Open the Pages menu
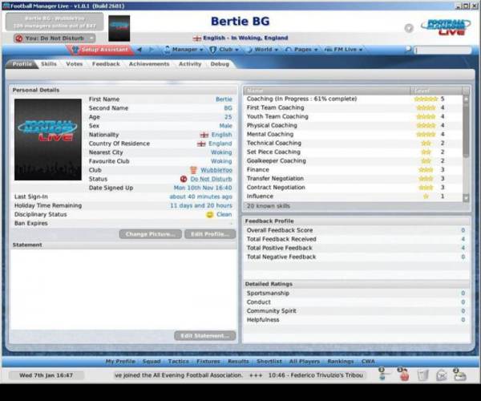This screenshot has width=481, height=401. coord(301,50)
